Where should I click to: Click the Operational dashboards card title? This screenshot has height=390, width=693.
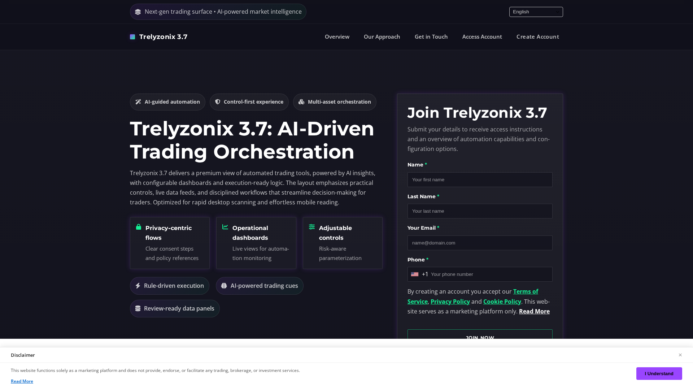[x=250, y=233]
